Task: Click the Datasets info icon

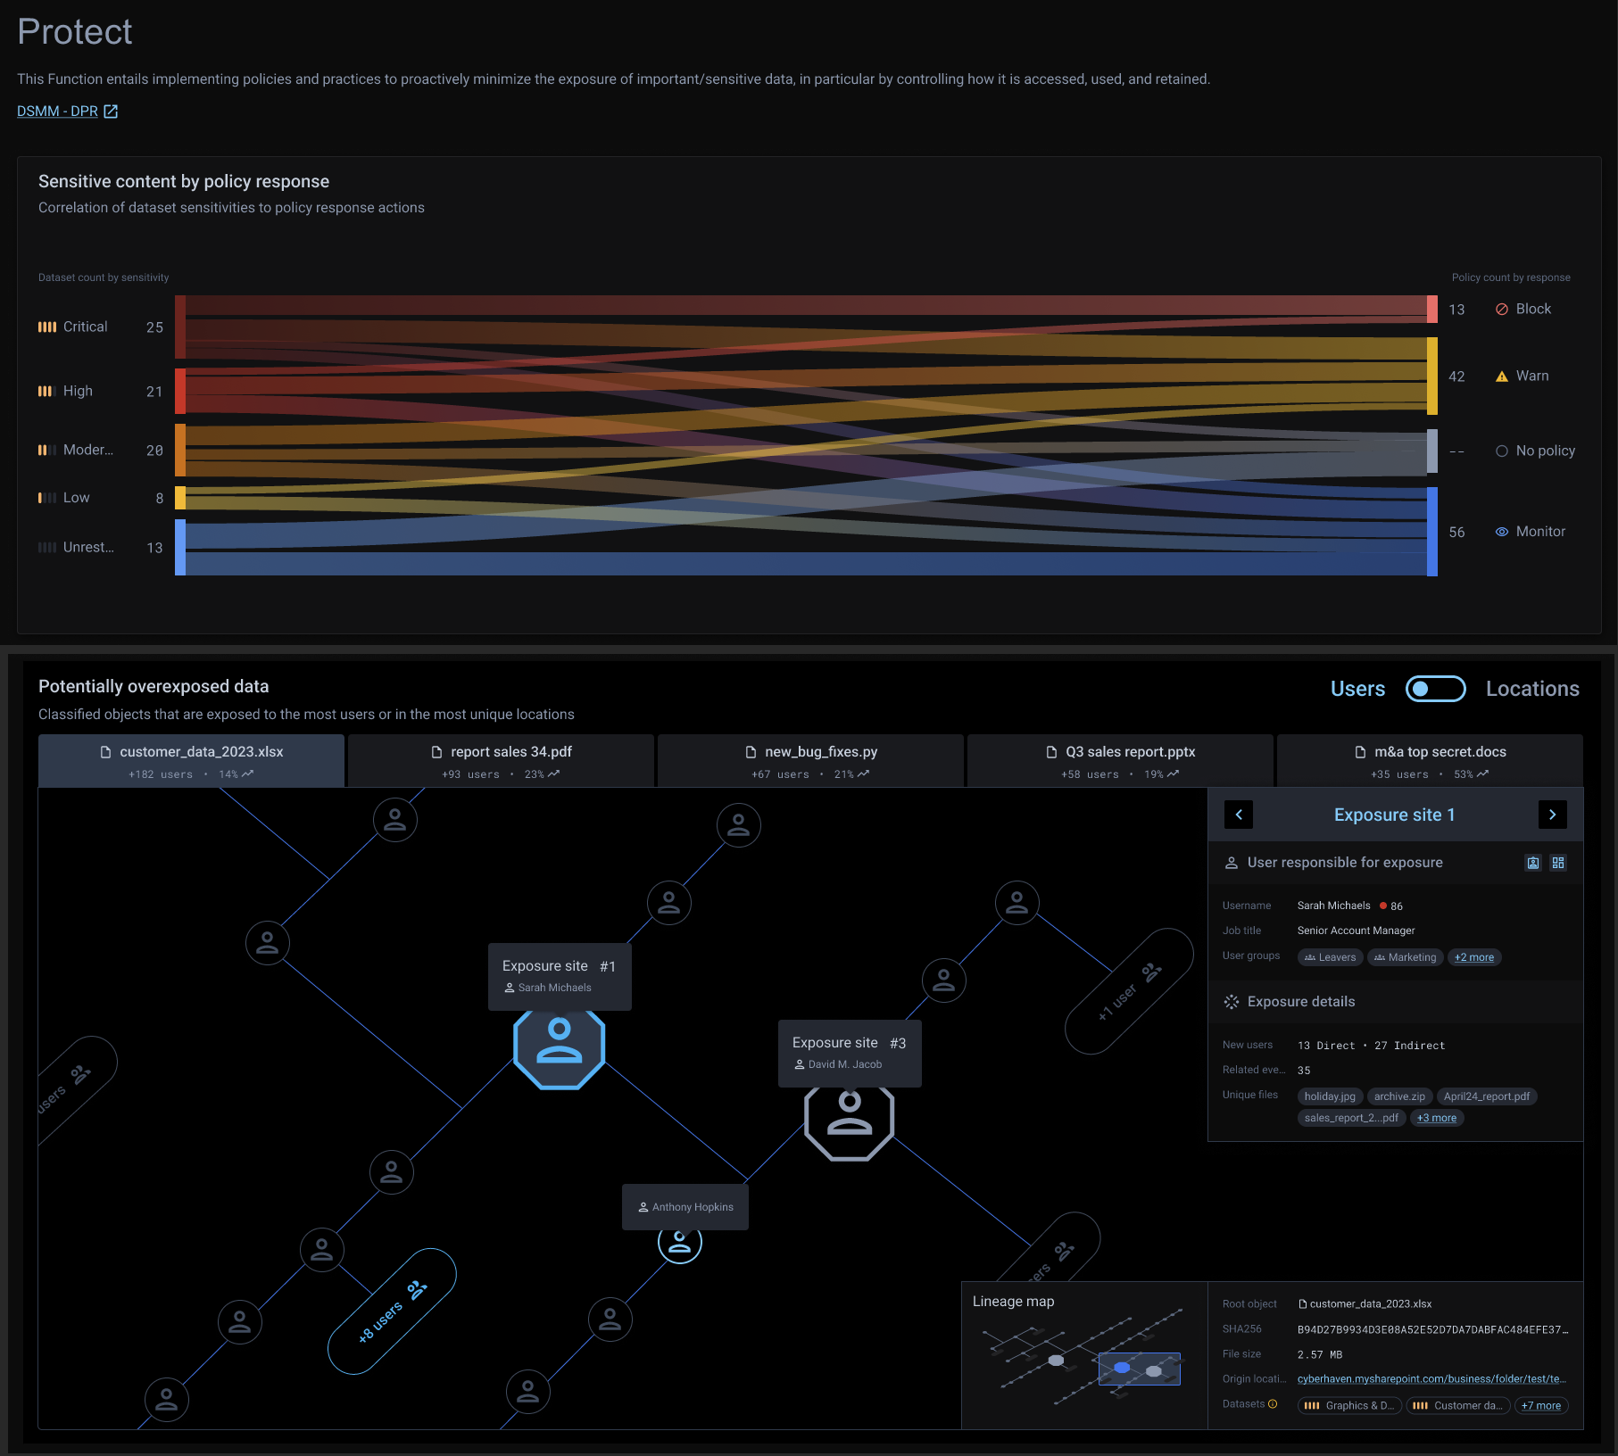Action: click(1273, 1404)
